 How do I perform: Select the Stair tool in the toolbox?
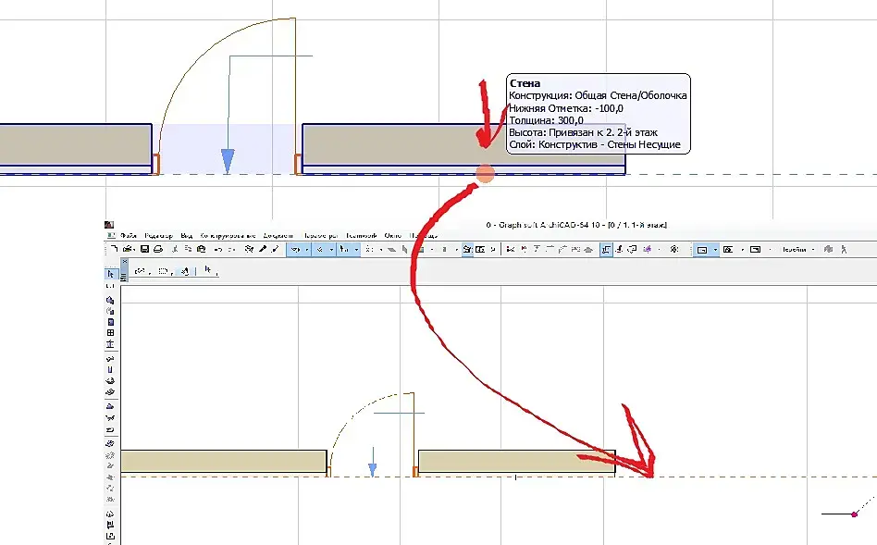coord(110,380)
